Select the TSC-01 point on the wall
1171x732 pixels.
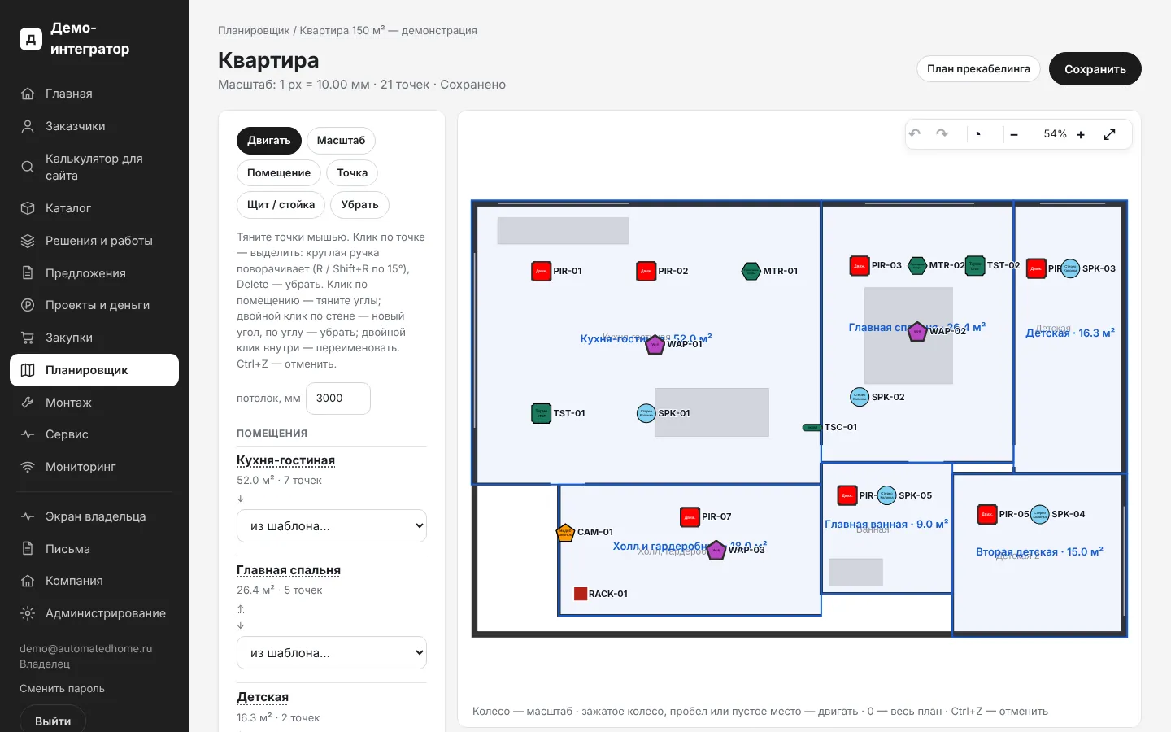pyautogui.click(x=812, y=427)
